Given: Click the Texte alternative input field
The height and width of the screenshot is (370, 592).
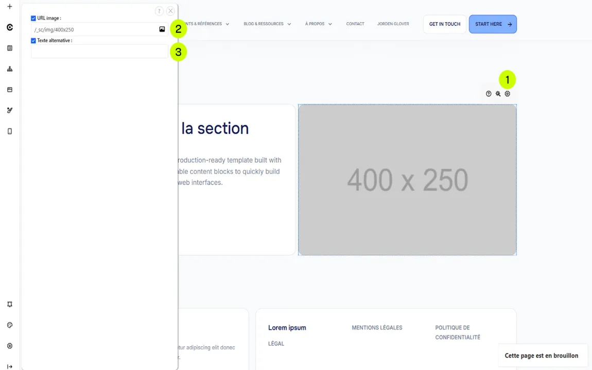Looking at the screenshot, I should (x=99, y=51).
